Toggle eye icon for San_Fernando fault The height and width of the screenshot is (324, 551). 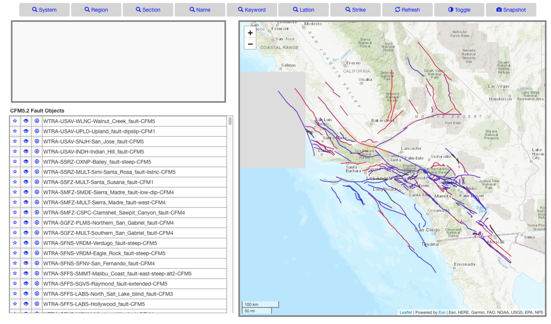tap(26, 263)
